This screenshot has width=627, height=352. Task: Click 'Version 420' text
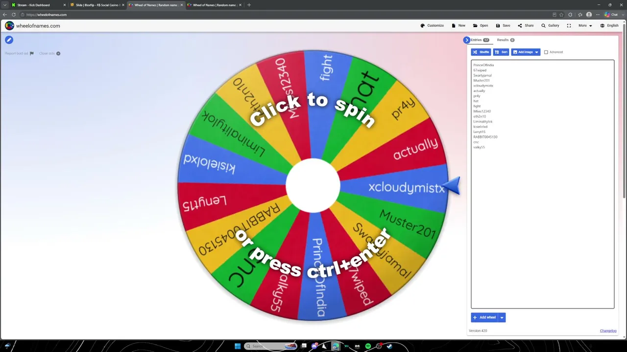478,331
